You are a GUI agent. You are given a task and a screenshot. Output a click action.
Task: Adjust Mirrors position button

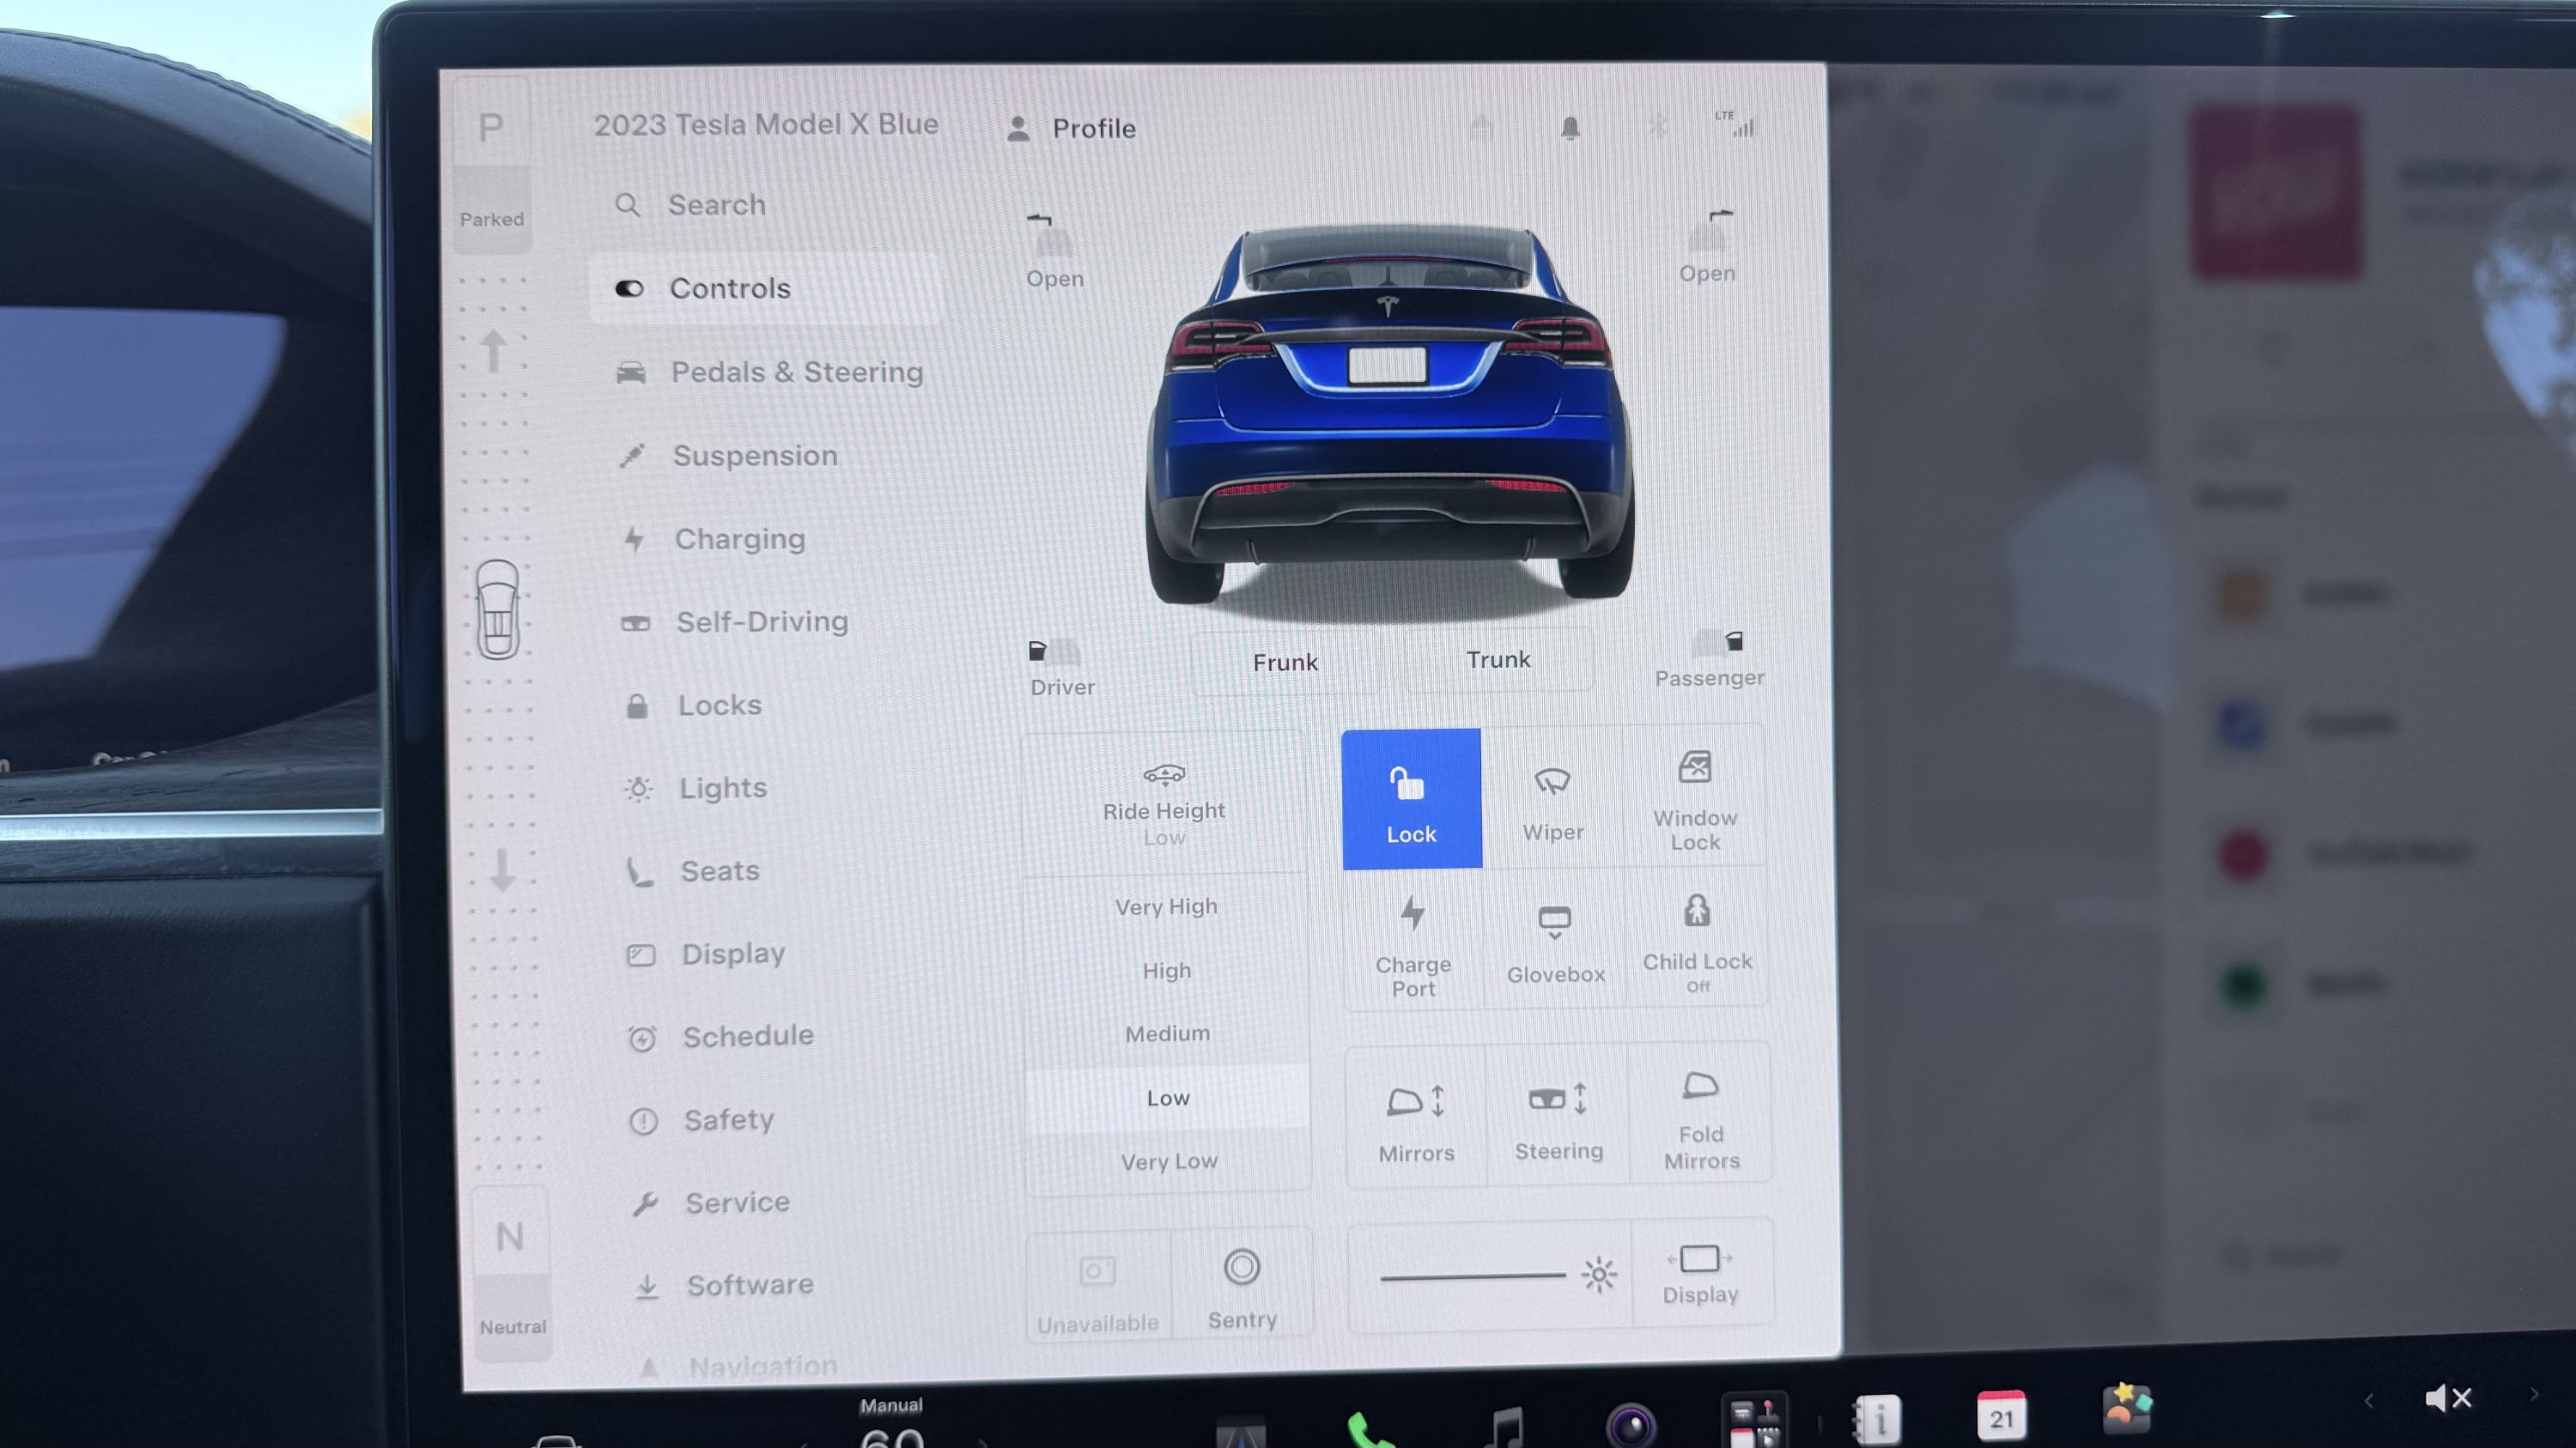1416,1118
